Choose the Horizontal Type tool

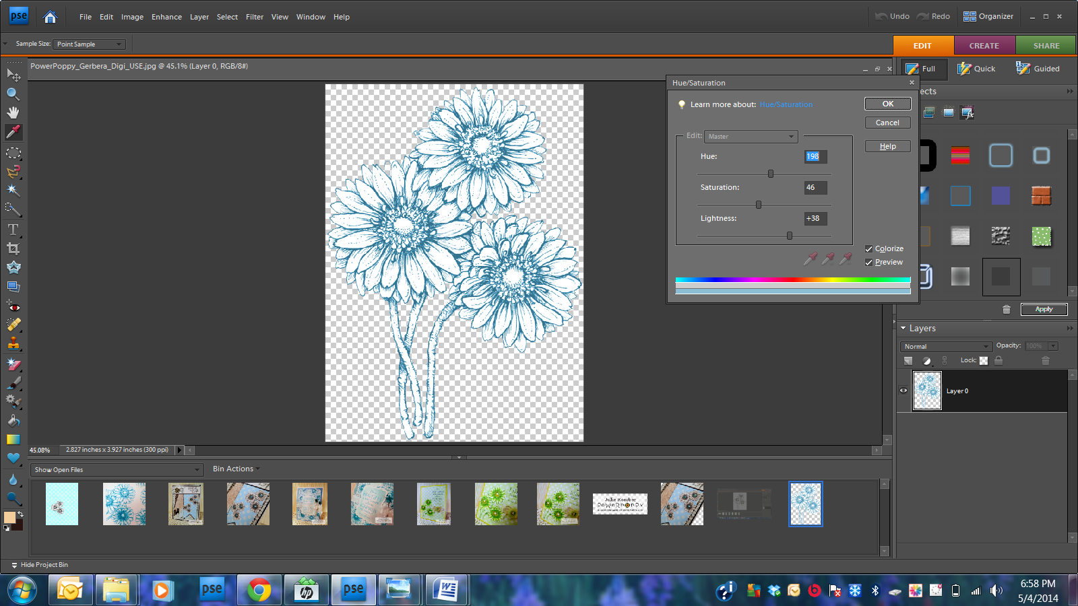point(13,230)
